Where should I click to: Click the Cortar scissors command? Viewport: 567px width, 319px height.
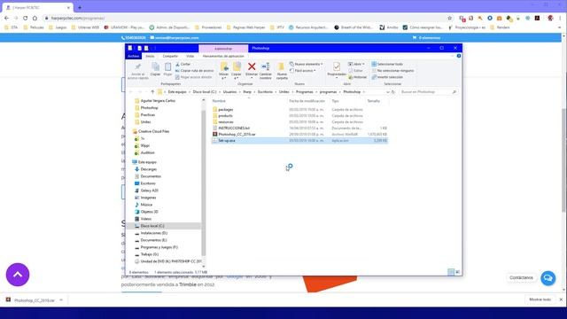183,64
